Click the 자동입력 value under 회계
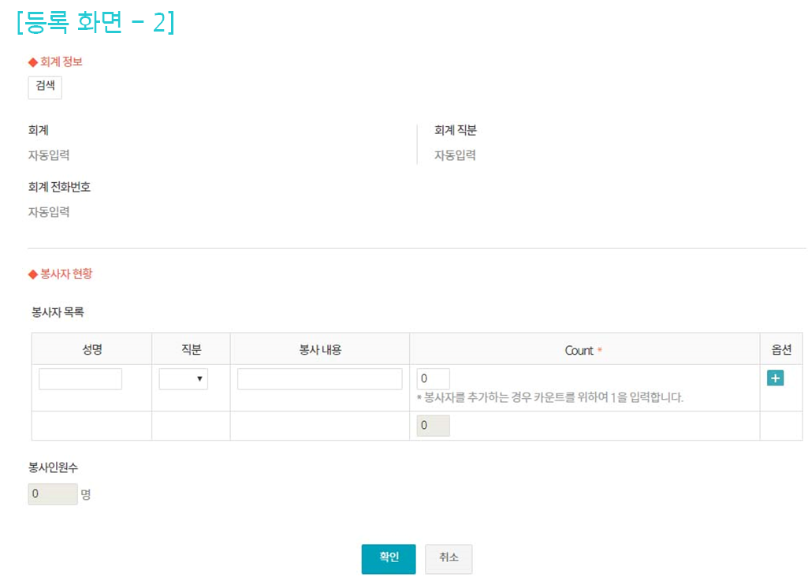 click(x=49, y=155)
